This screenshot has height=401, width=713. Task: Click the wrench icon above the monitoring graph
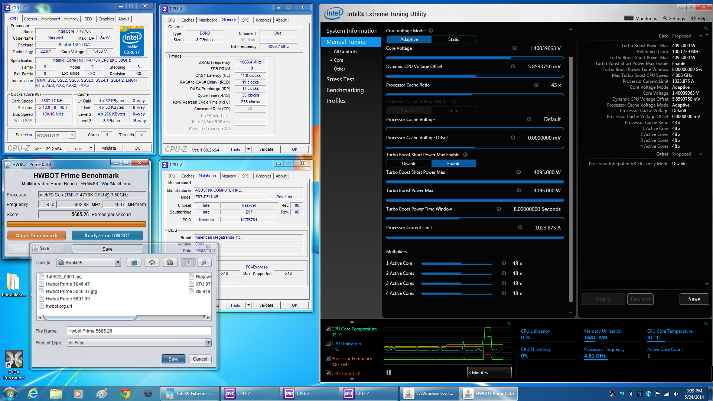tap(509, 323)
